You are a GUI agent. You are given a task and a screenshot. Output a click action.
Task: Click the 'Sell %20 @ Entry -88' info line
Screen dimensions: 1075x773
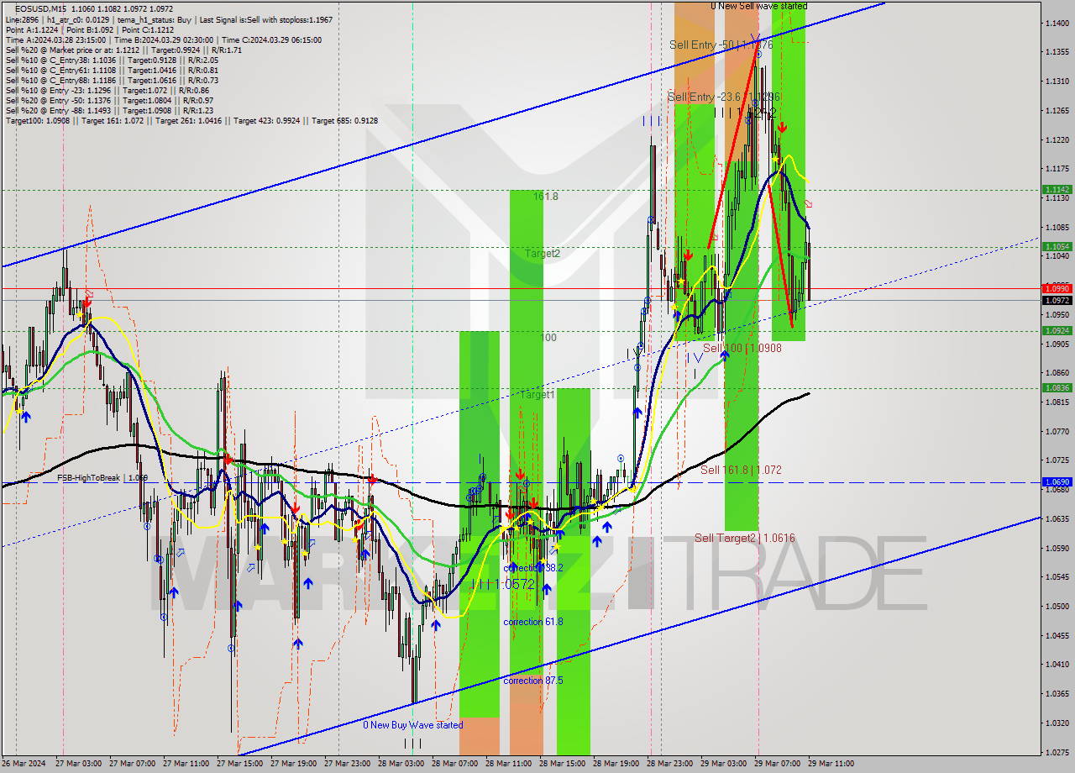109,110
